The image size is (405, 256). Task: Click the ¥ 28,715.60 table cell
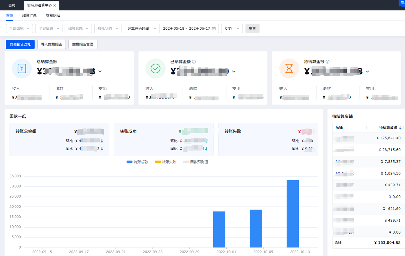pos(389,150)
